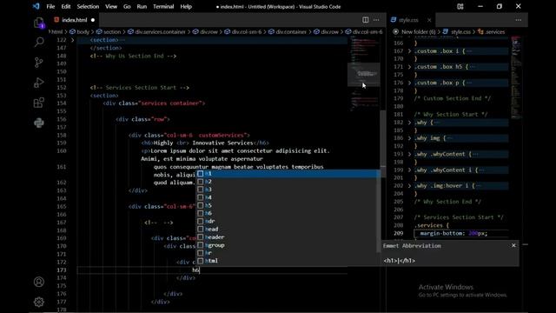Viewport: 556px width, 313px height.
Task: Click the unsaved dot on index.html tab
Action: 93,20
